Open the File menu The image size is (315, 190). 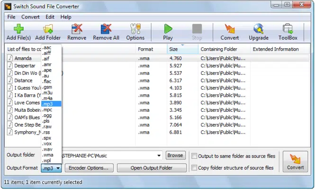tap(11, 17)
